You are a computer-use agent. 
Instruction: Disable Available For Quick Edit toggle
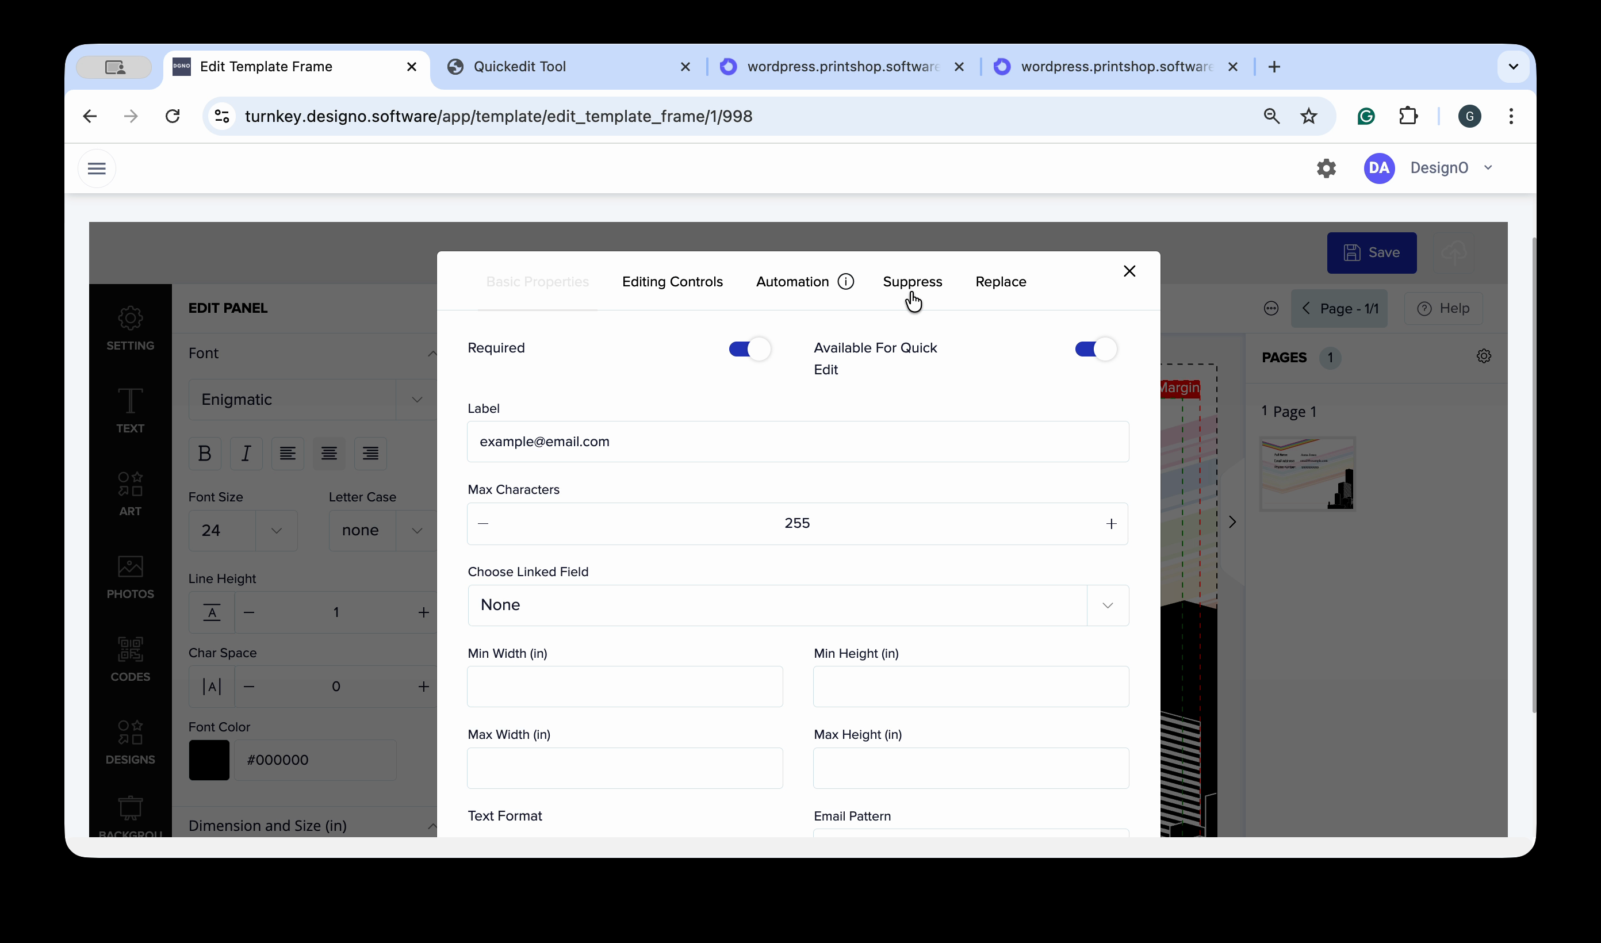click(1096, 349)
